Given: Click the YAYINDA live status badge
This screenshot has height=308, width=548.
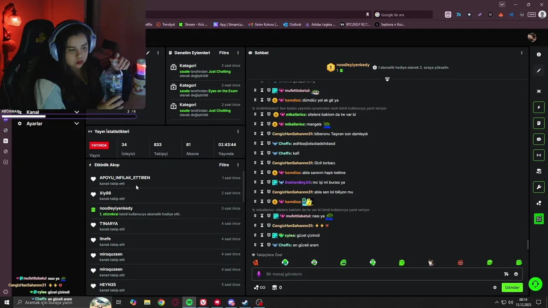Looking at the screenshot, I should (99, 145).
